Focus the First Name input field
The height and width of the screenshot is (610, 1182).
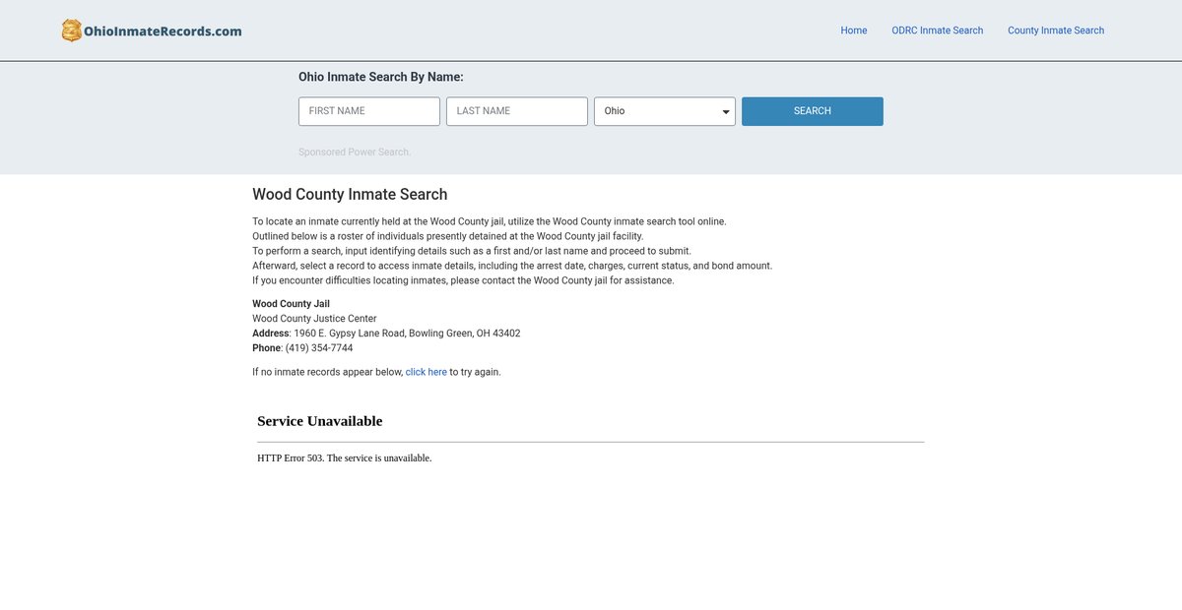point(369,111)
